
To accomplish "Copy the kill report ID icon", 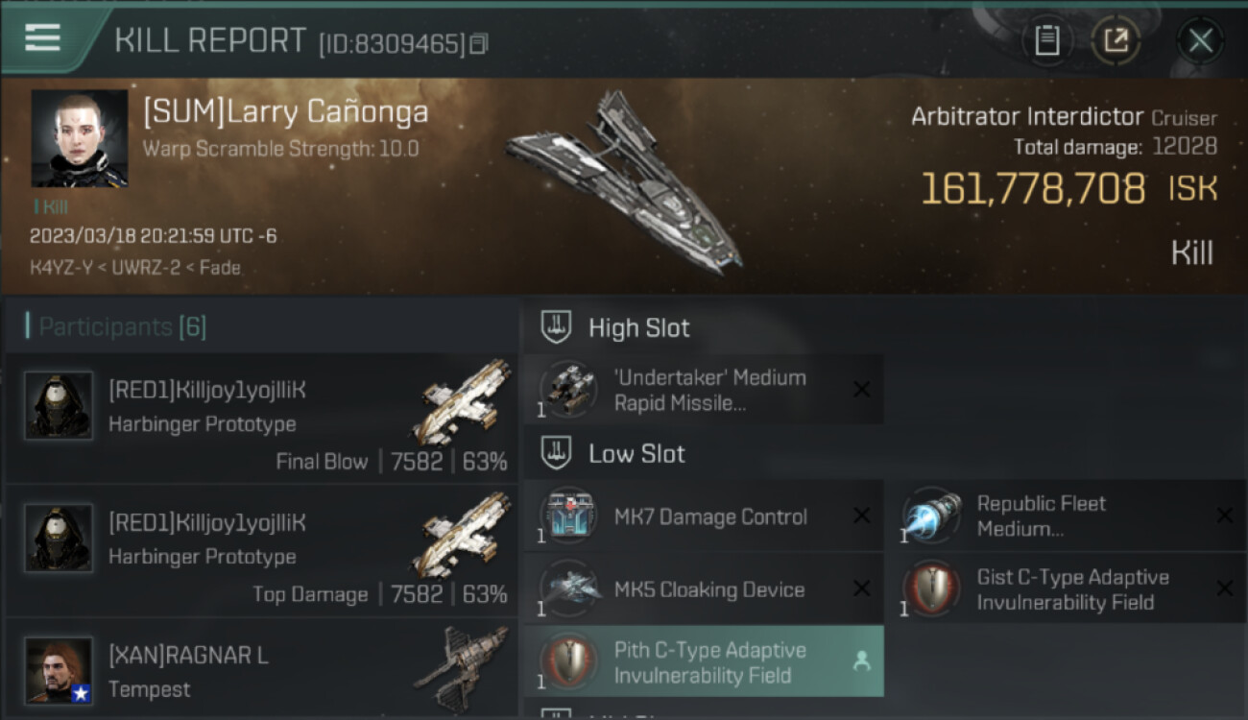I will point(479,43).
